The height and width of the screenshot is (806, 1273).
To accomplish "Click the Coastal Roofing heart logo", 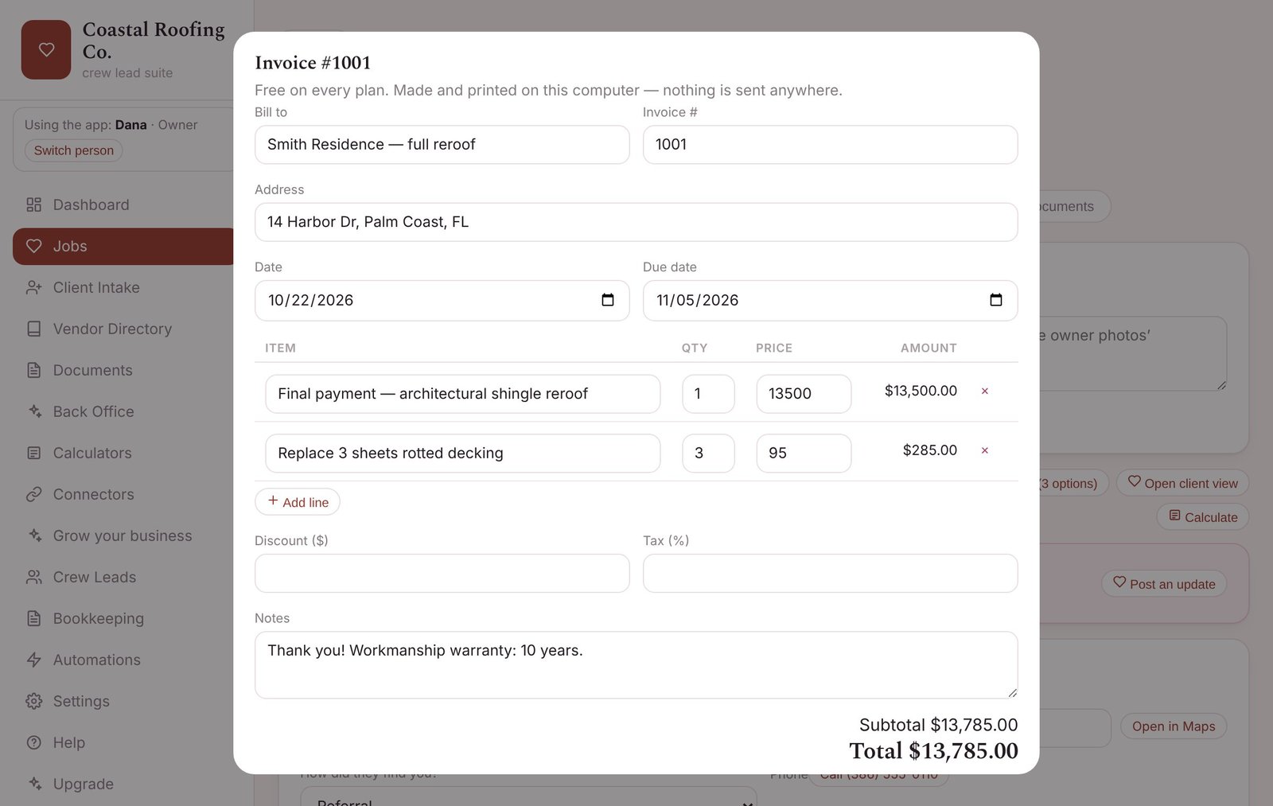I will point(46,49).
